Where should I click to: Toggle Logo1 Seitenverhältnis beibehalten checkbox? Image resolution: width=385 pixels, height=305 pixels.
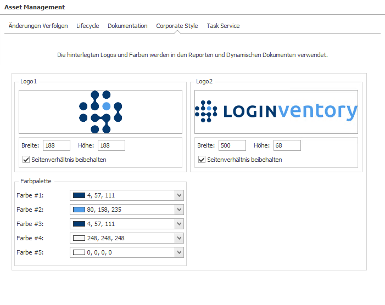pos(26,160)
